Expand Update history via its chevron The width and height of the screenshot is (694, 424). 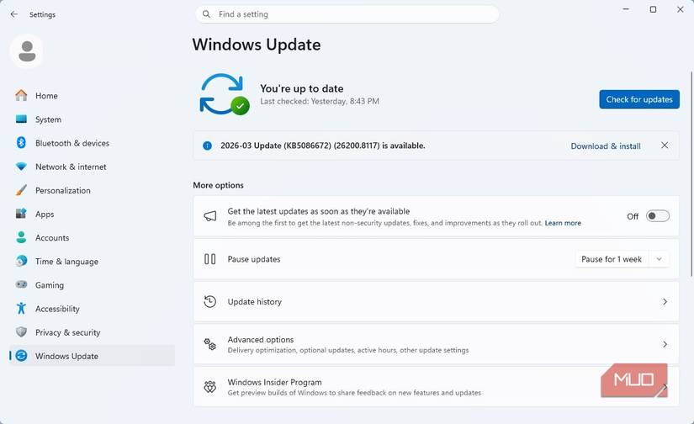point(665,302)
